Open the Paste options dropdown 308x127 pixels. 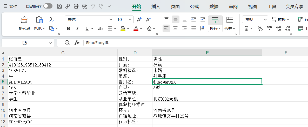[44, 29]
